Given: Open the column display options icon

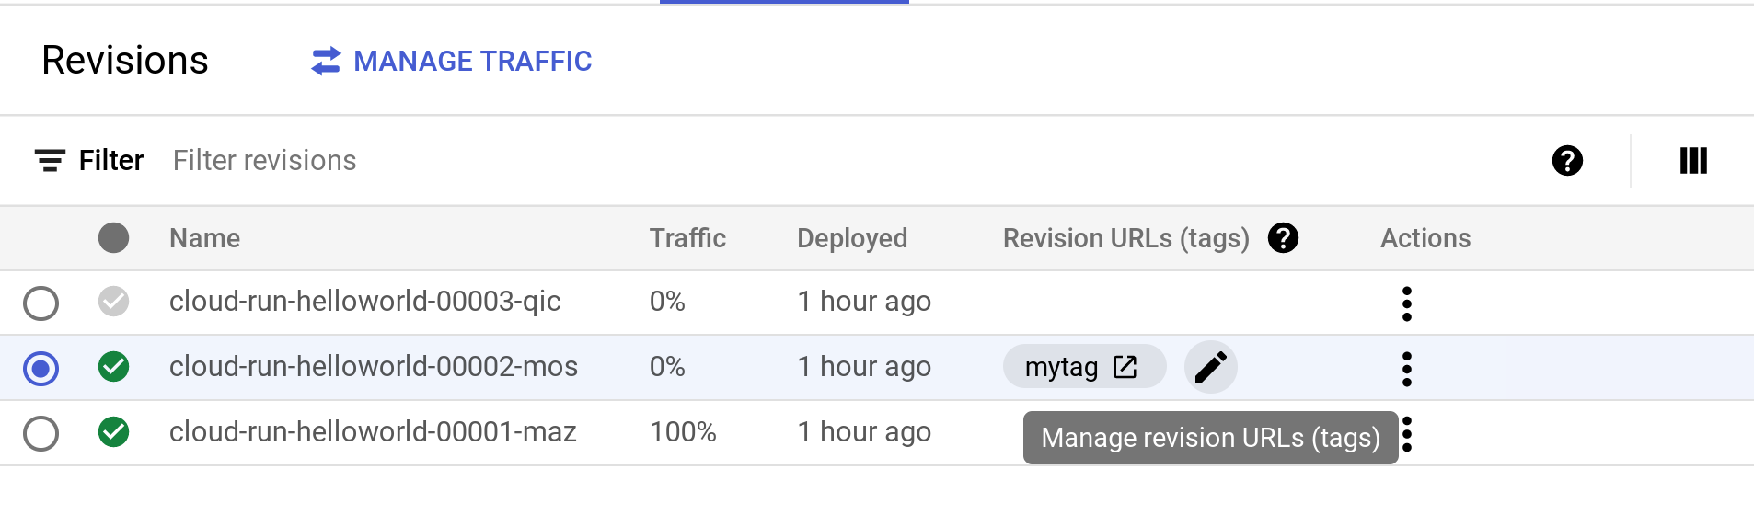Looking at the screenshot, I should 1693,161.
